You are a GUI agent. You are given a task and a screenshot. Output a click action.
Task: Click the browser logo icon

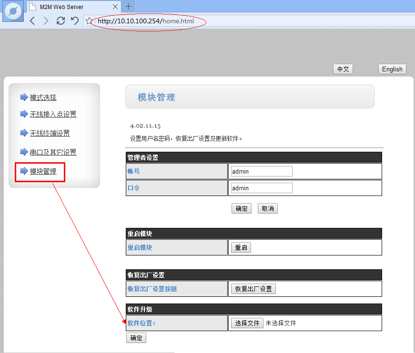click(x=13, y=12)
